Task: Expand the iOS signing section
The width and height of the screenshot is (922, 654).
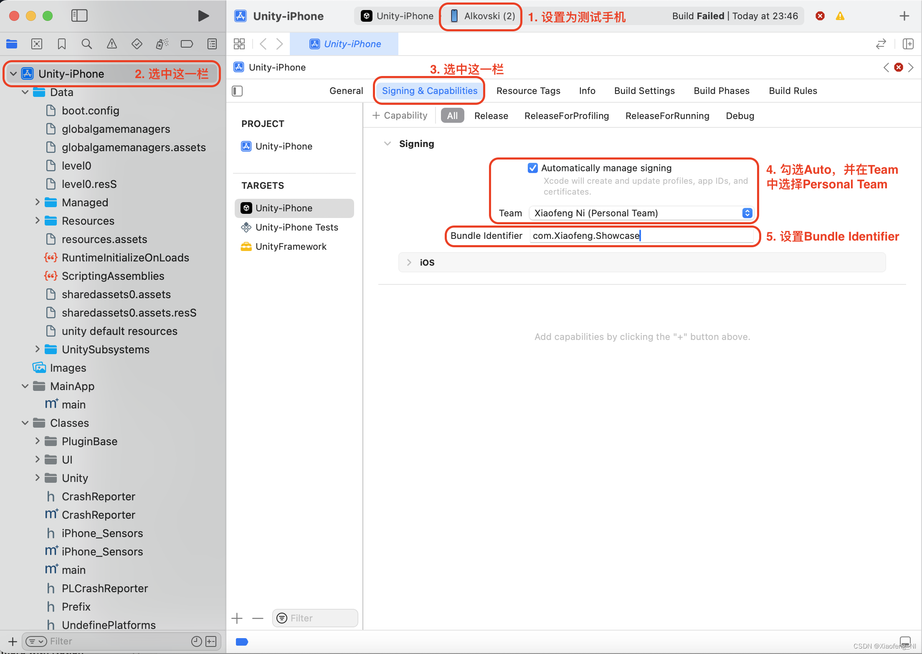Action: click(x=409, y=262)
